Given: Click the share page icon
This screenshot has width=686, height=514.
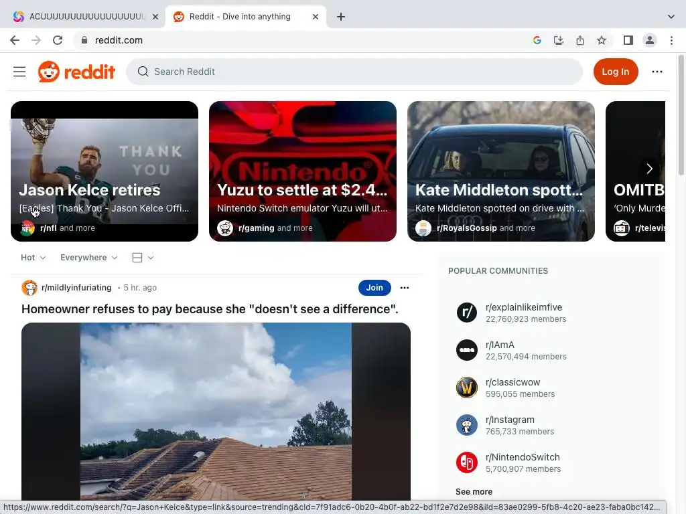Looking at the screenshot, I should coord(580,40).
